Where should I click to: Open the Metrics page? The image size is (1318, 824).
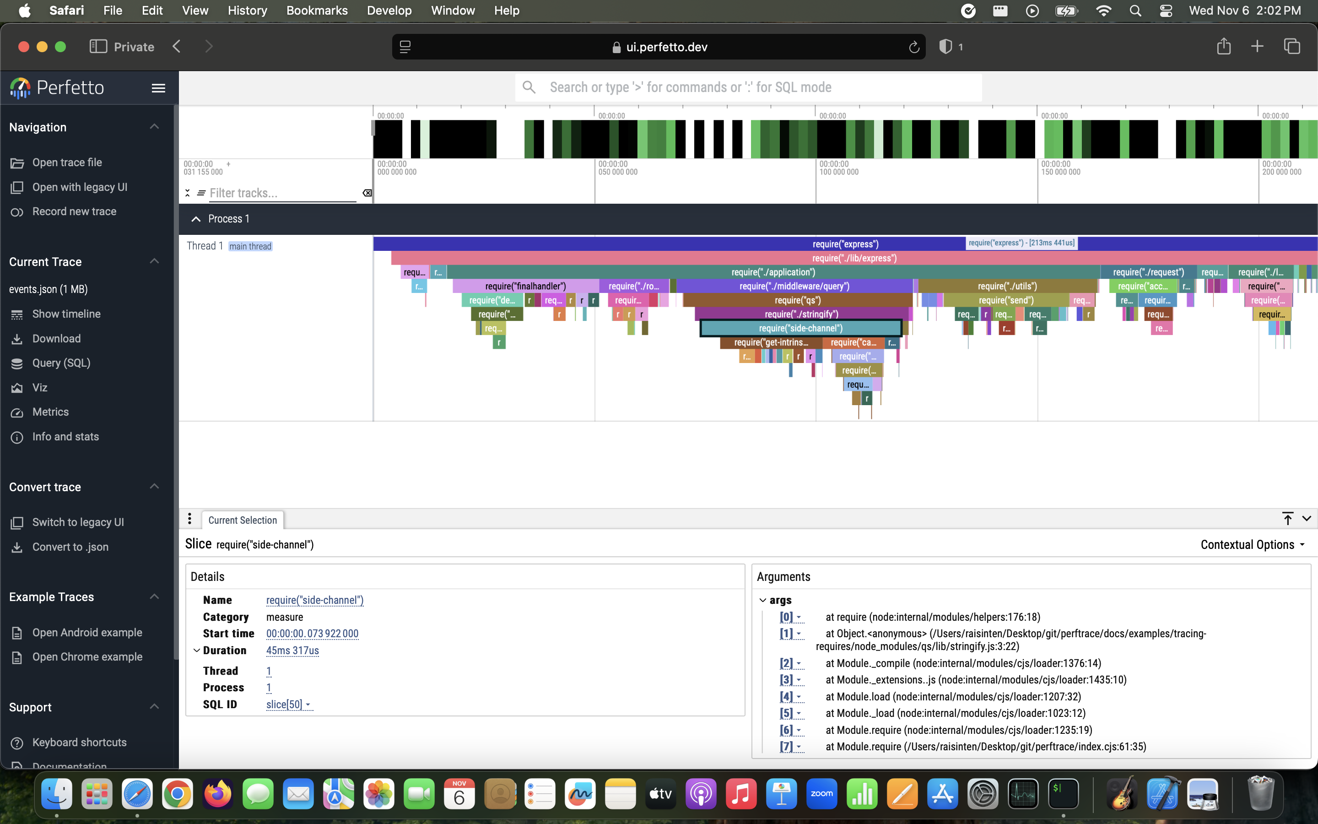pos(50,412)
